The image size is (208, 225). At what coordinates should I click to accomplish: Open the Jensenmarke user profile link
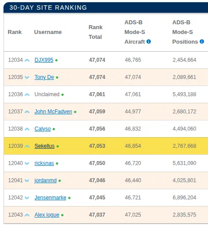tap(50, 198)
